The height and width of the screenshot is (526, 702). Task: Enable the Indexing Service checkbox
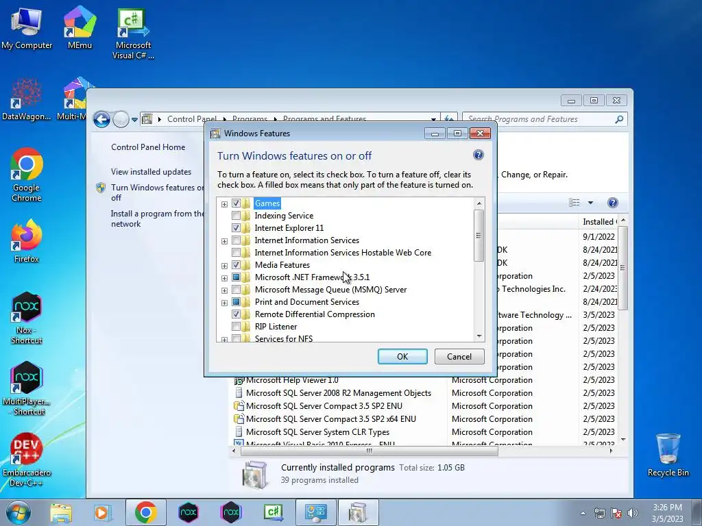click(x=236, y=216)
